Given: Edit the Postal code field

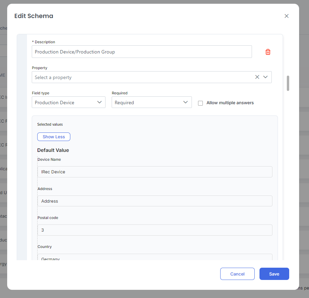Looking at the screenshot, I should tap(155, 230).
